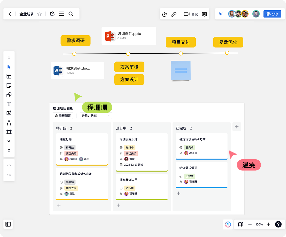Click timeline node under 需求调研
The height and width of the screenshot is (237, 286).
74,54
